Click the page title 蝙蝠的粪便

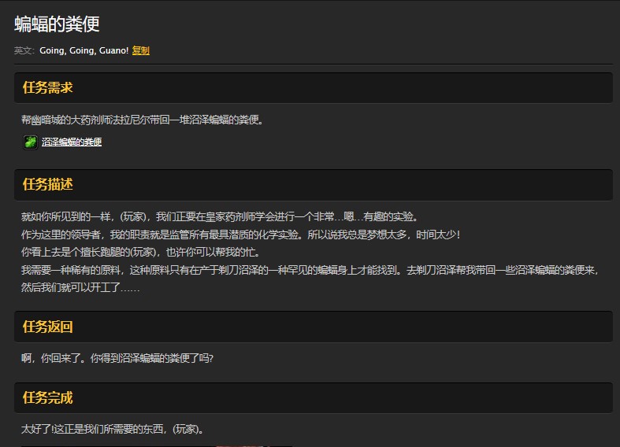[x=58, y=24]
